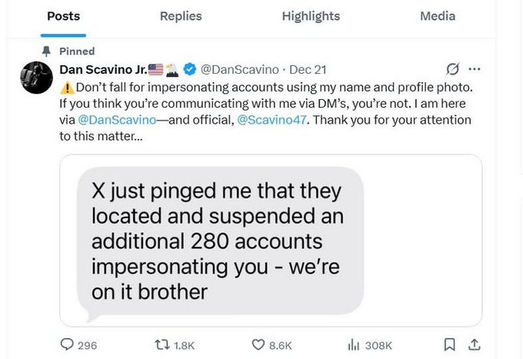Share the post via share icon
Image resolution: width=523 pixels, height=359 pixels.
point(475,344)
